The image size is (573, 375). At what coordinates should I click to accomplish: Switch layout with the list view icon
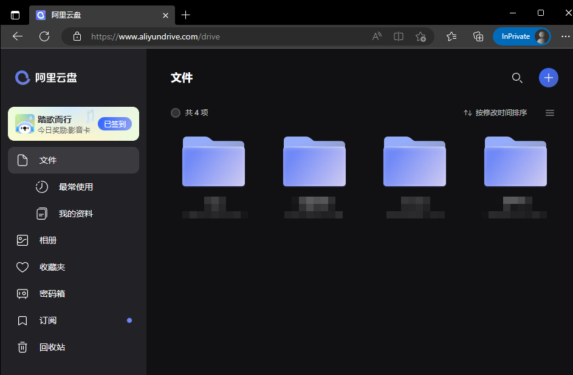(x=550, y=113)
